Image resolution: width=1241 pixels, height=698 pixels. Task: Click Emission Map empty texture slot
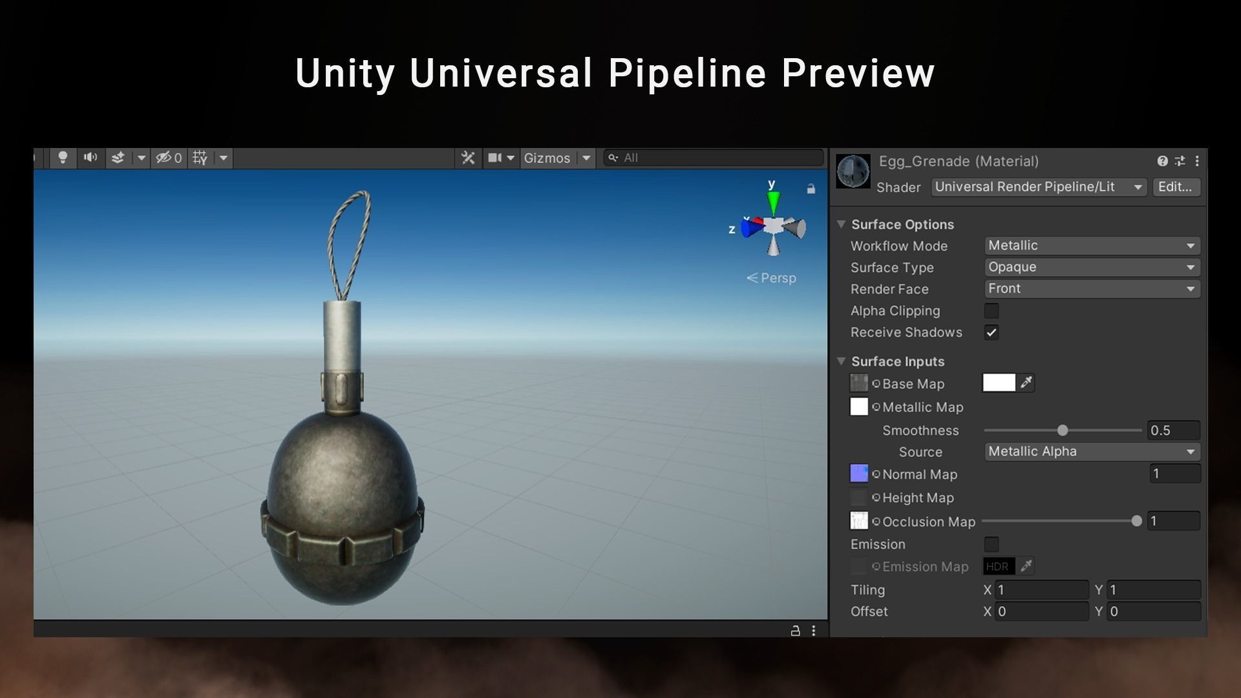858,567
